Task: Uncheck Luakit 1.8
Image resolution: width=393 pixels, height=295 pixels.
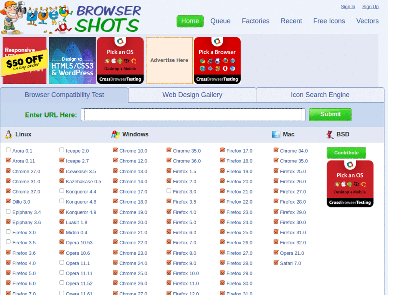Action: click(x=62, y=222)
